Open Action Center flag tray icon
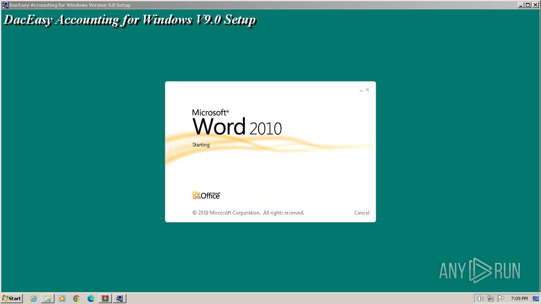Image resolution: width=541 pixels, height=304 pixels. 501,299
